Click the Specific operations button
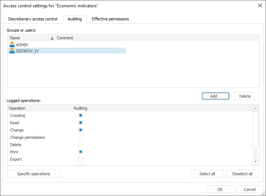The image size is (266, 196). 34,174
